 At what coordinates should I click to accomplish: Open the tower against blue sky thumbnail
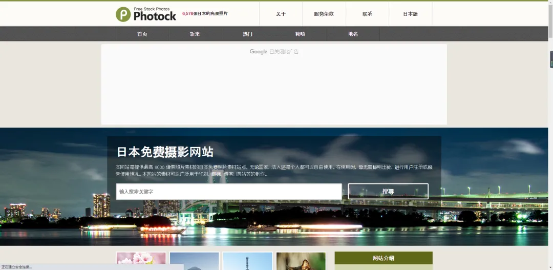coord(247,261)
